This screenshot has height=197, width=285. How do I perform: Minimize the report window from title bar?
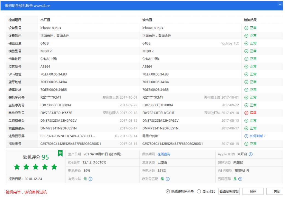pyautogui.click(x=280, y=5)
